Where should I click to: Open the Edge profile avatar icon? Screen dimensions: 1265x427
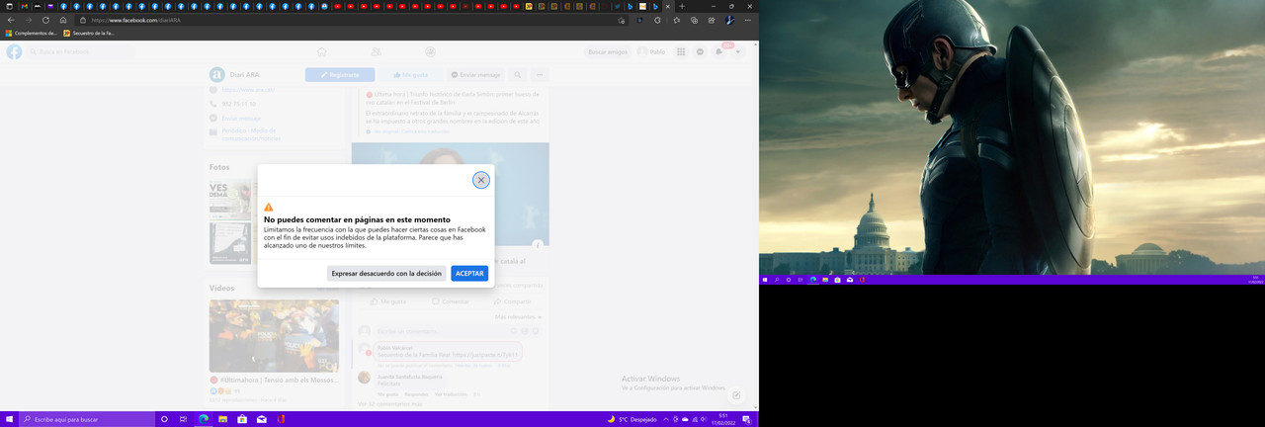pos(729,20)
